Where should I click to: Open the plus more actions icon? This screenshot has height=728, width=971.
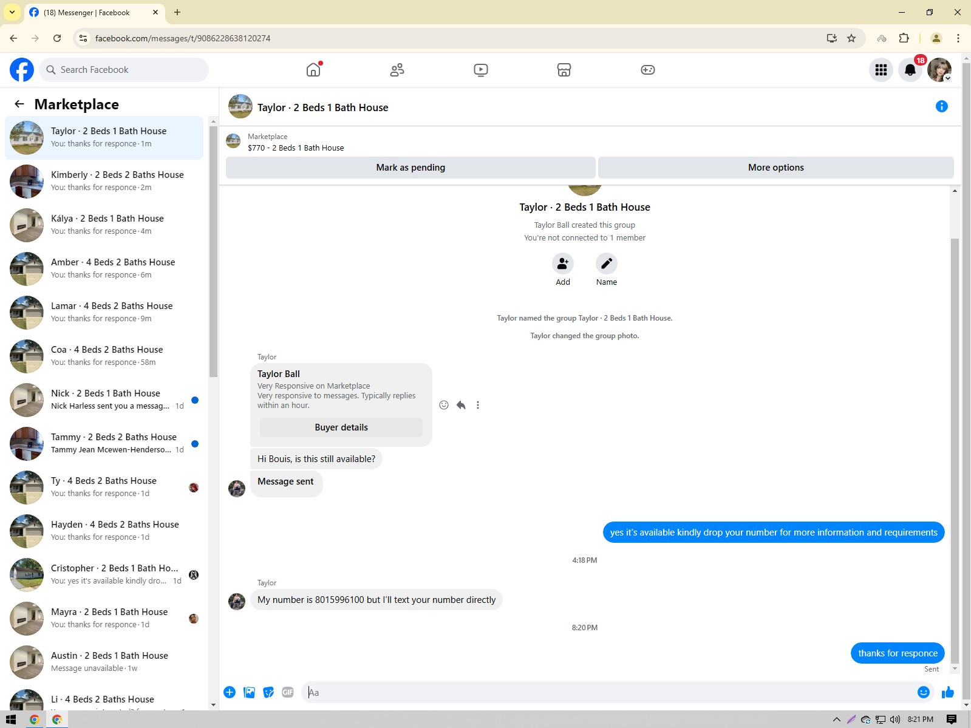pyautogui.click(x=230, y=692)
